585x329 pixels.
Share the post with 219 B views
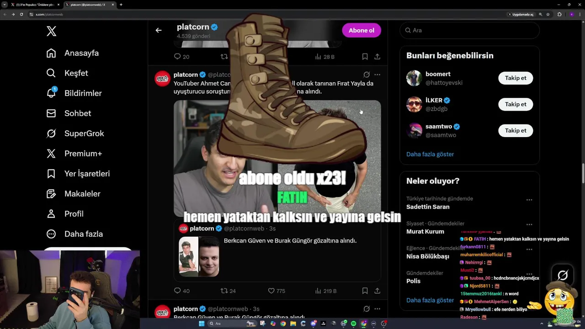[x=377, y=291]
